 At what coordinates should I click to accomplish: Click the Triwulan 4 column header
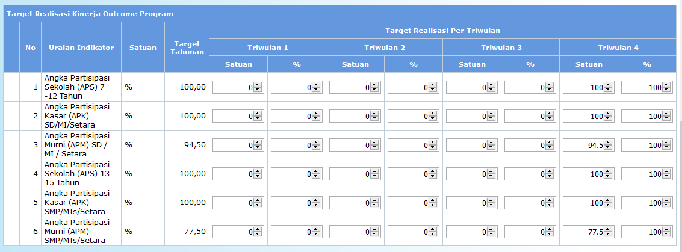pyautogui.click(x=618, y=48)
